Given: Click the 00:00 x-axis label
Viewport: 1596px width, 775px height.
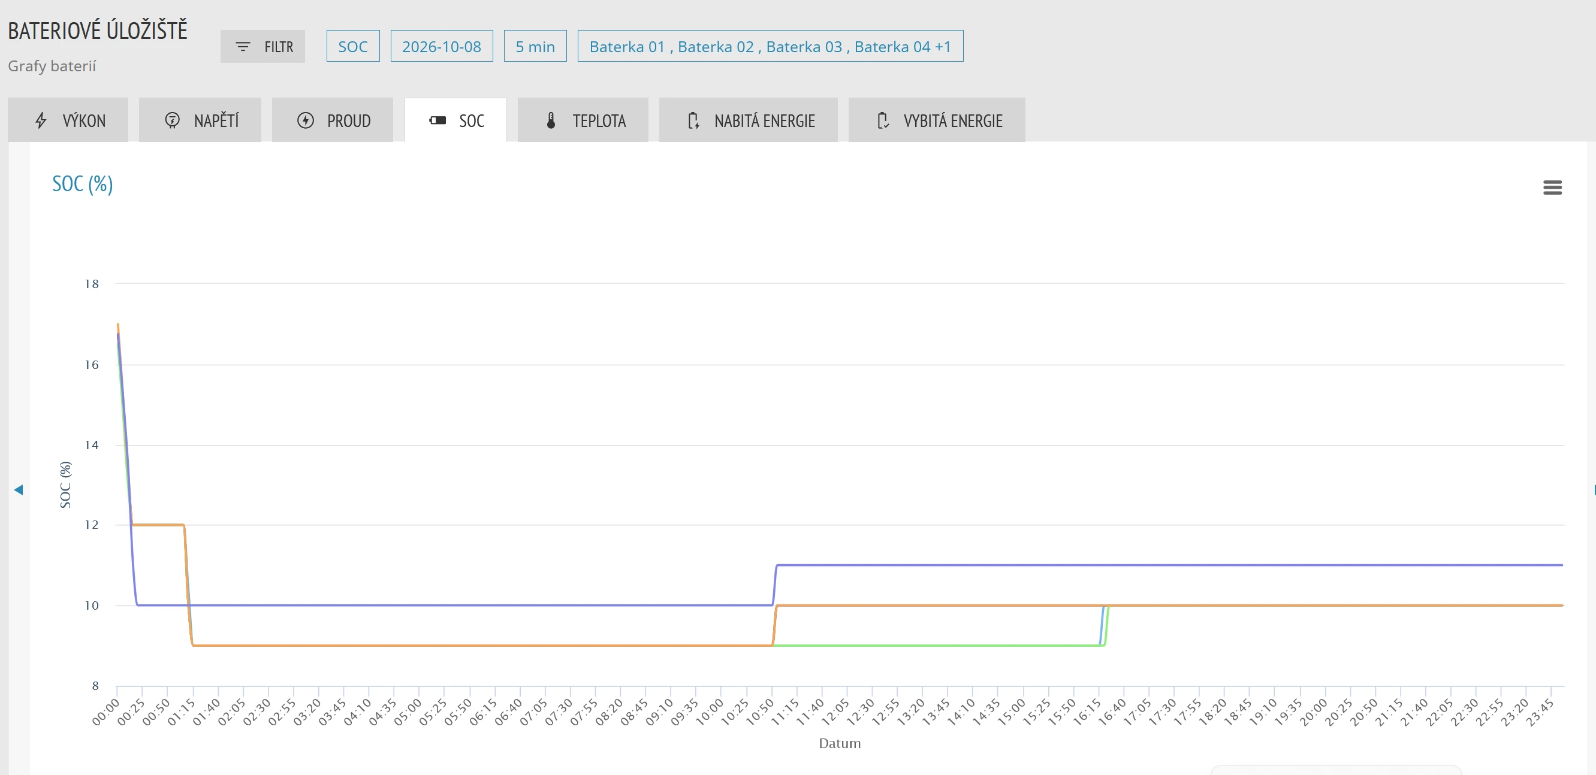Looking at the screenshot, I should coord(105,712).
